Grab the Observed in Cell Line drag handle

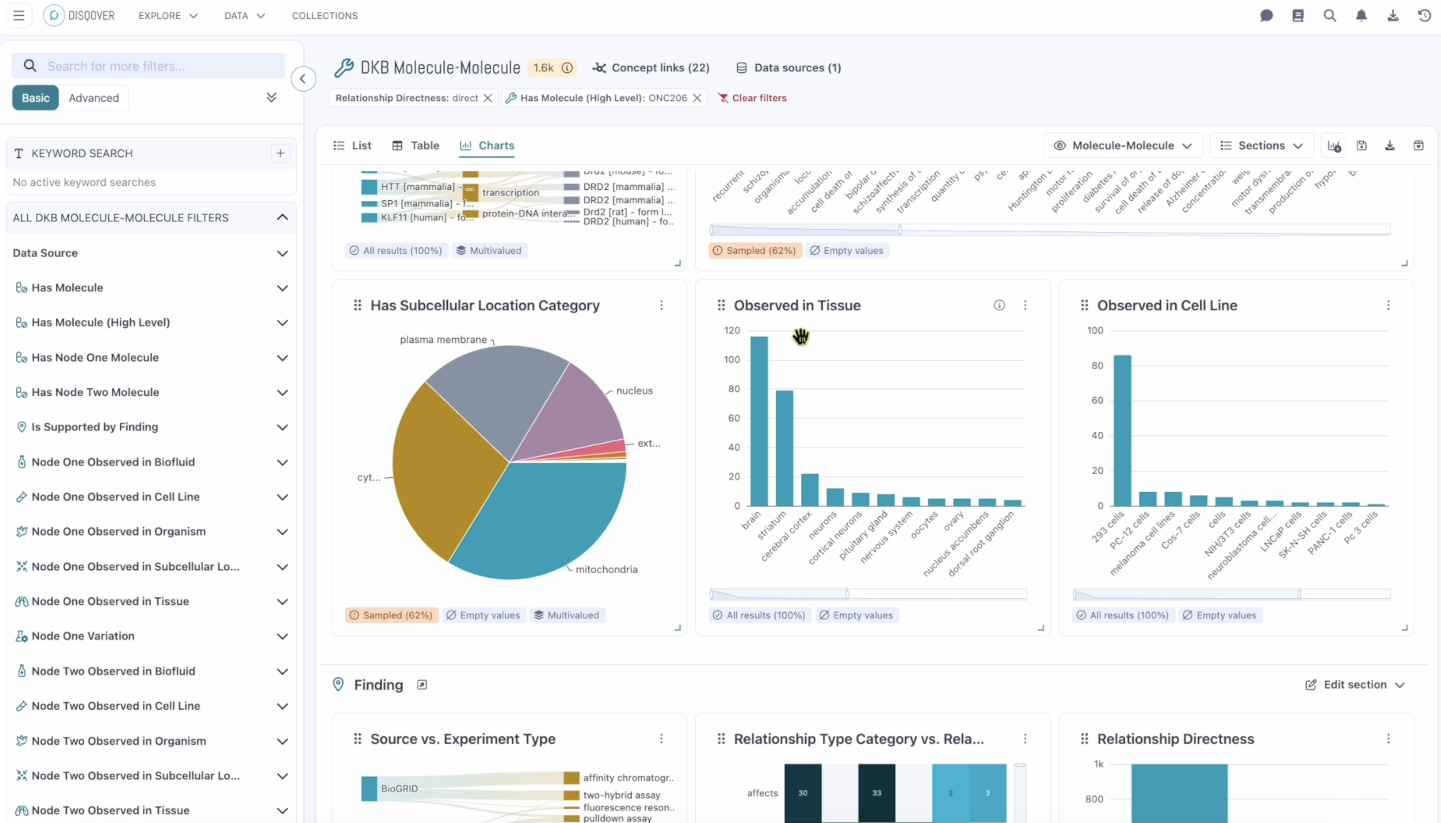[1084, 305]
